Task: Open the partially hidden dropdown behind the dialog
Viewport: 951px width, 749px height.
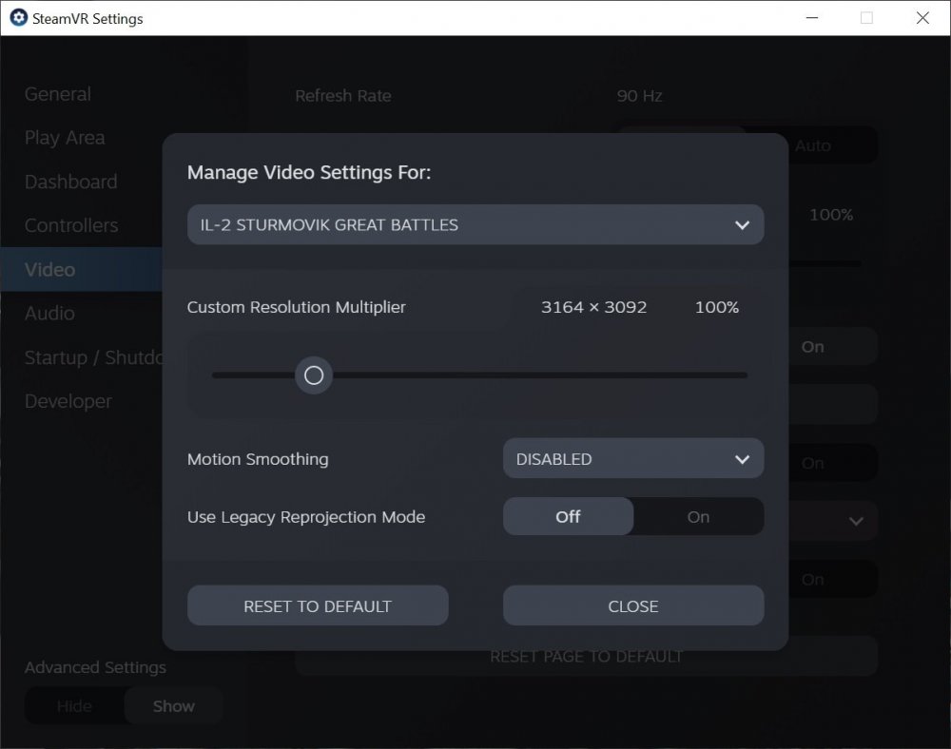Action: coord(854,521)
